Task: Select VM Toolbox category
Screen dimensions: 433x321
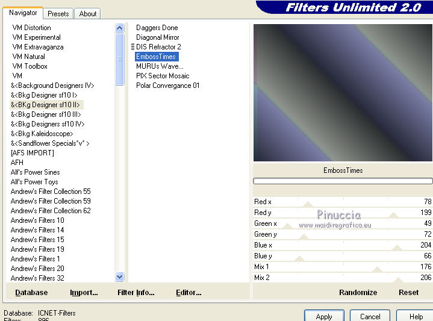Action: pos(30,66)
